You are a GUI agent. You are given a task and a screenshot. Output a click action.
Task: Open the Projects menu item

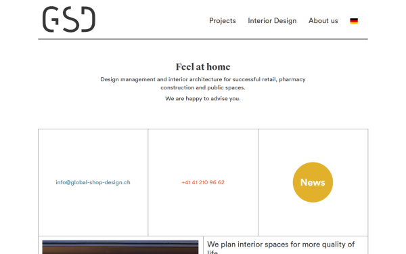(x=223, y=21)
